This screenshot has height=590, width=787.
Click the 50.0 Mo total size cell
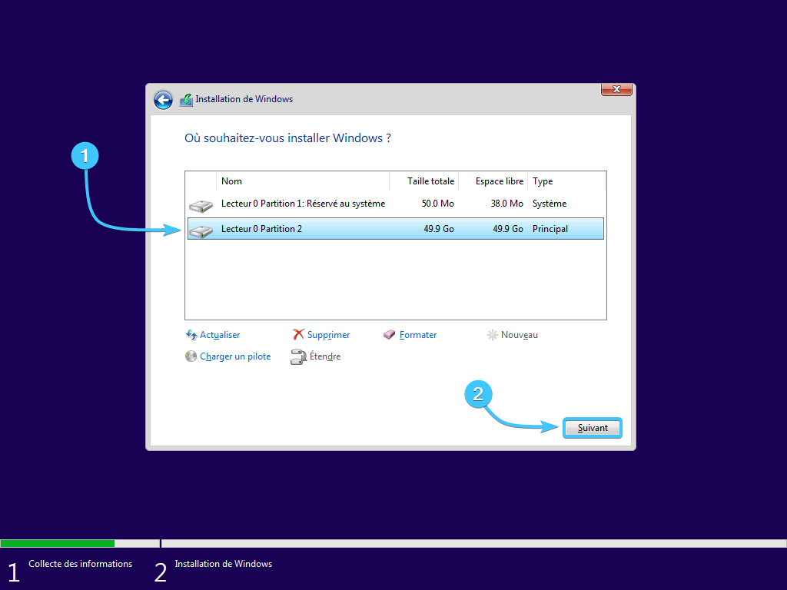pos(437,204)
